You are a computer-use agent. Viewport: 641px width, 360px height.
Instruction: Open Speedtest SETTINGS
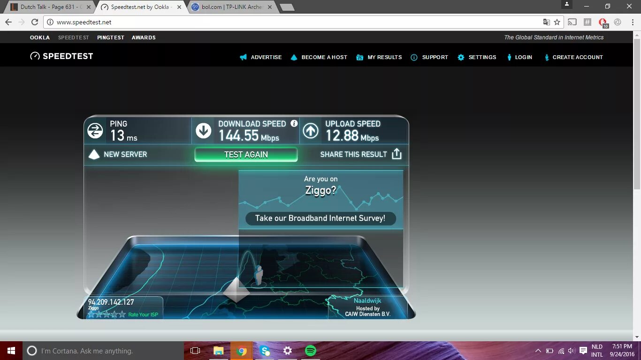point(477,57)
